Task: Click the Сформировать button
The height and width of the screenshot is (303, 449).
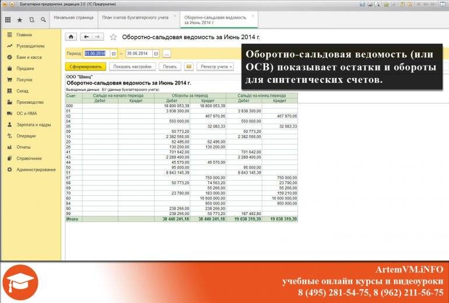Action: click(86, 66)
